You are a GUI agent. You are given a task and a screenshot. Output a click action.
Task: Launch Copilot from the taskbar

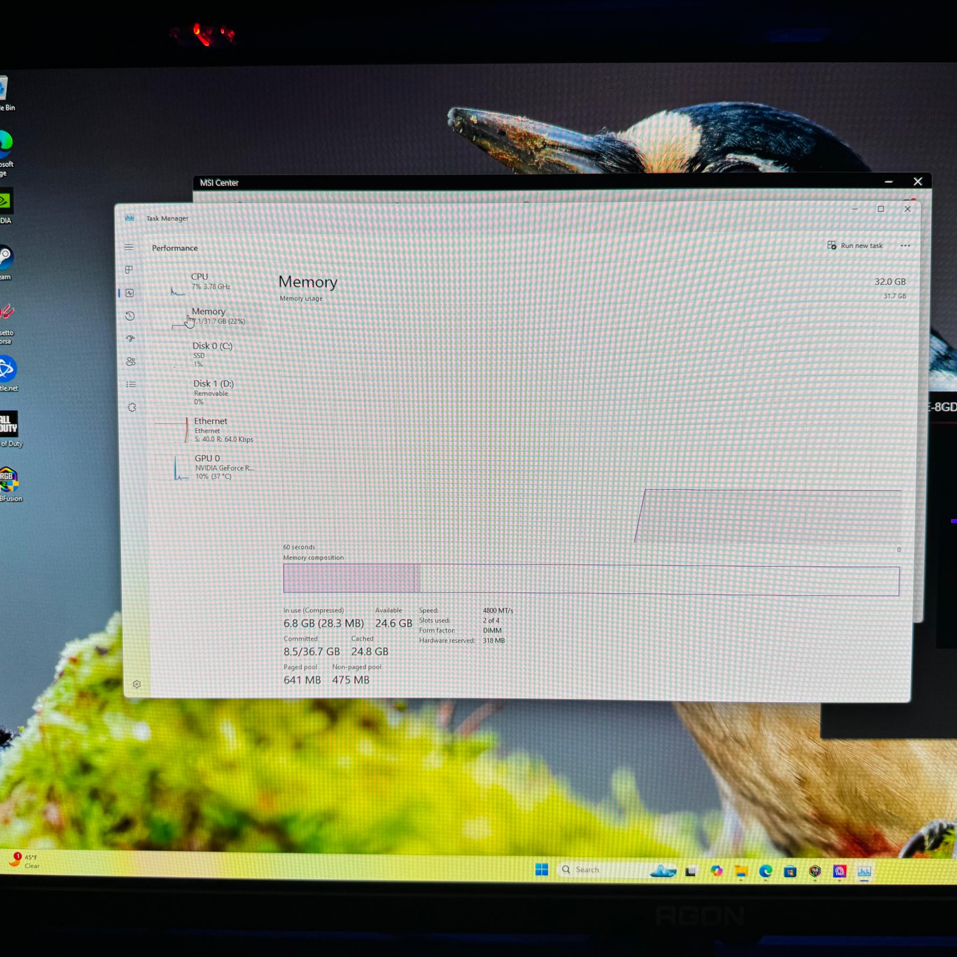tap(716, 871)
